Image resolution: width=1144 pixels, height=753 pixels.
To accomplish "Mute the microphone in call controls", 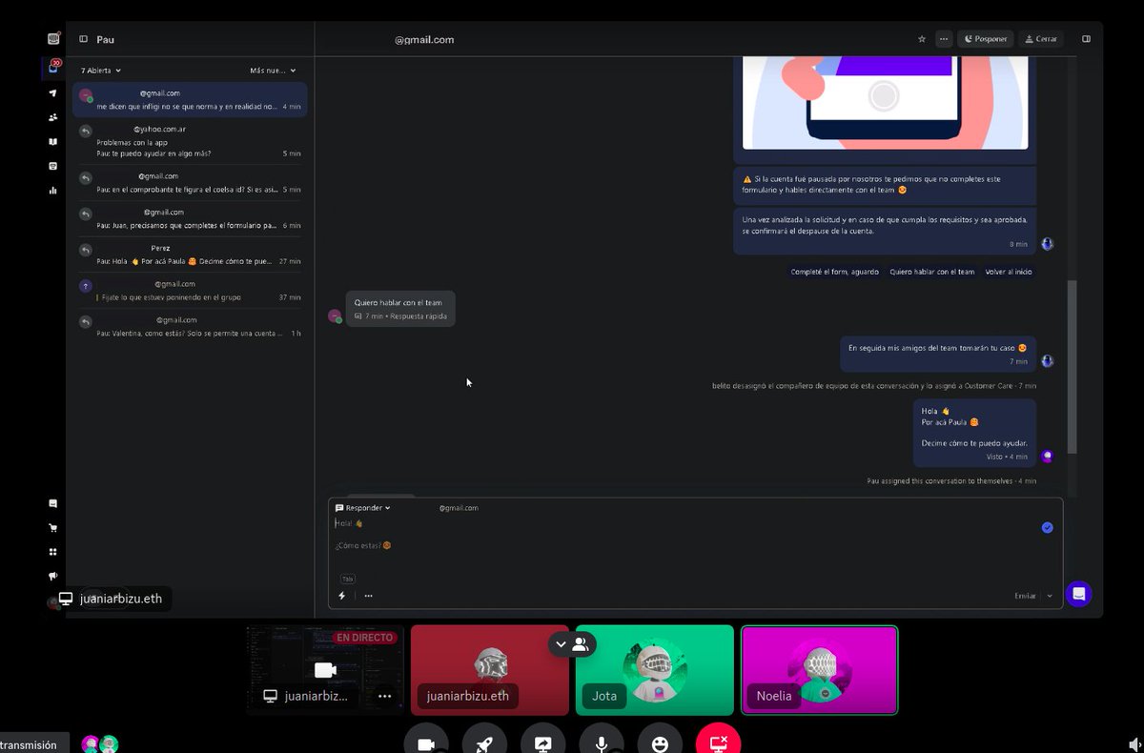I will [x=602, y=744].
